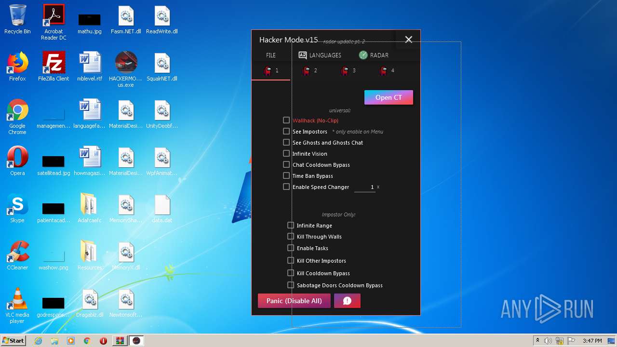Open the FILE menu in Hacker Mode
The width and height of the screenshot is (617, 347).
271,55
